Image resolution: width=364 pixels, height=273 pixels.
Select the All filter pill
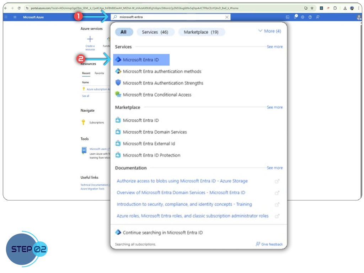[x=123, y=32]
